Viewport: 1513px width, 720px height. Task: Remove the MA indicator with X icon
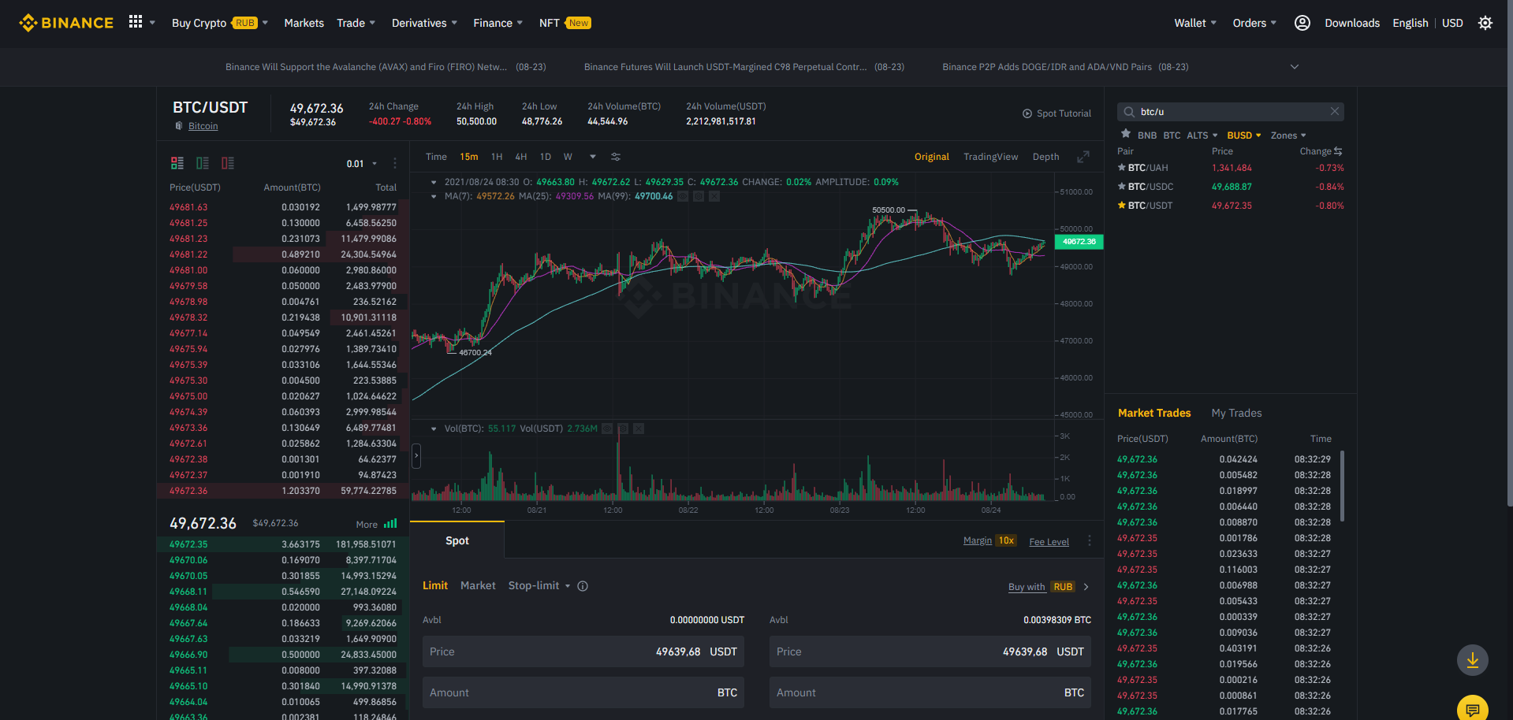point(714,196)
